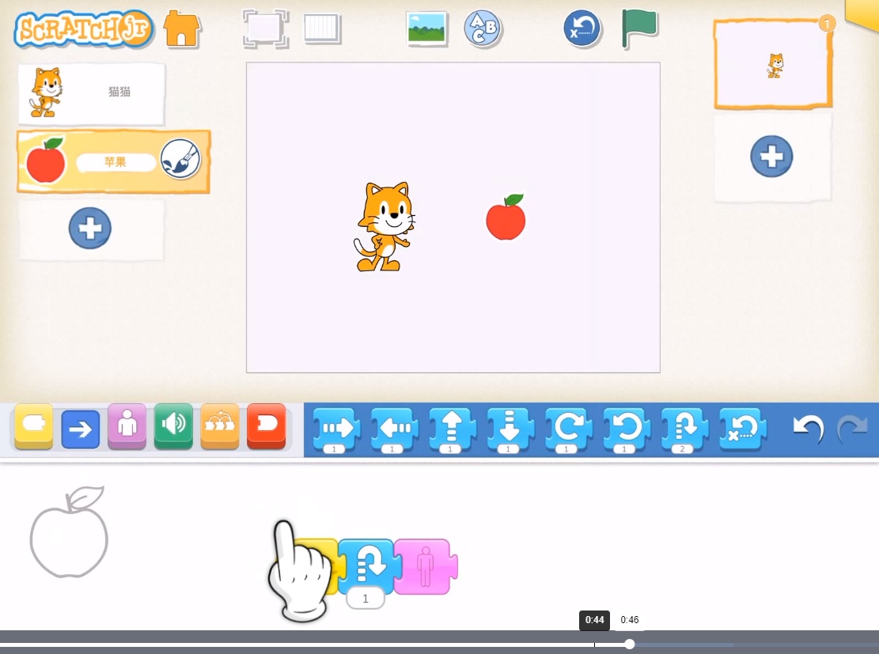
Task: Select the cat character 猫猫
Action: coord(91,93)
